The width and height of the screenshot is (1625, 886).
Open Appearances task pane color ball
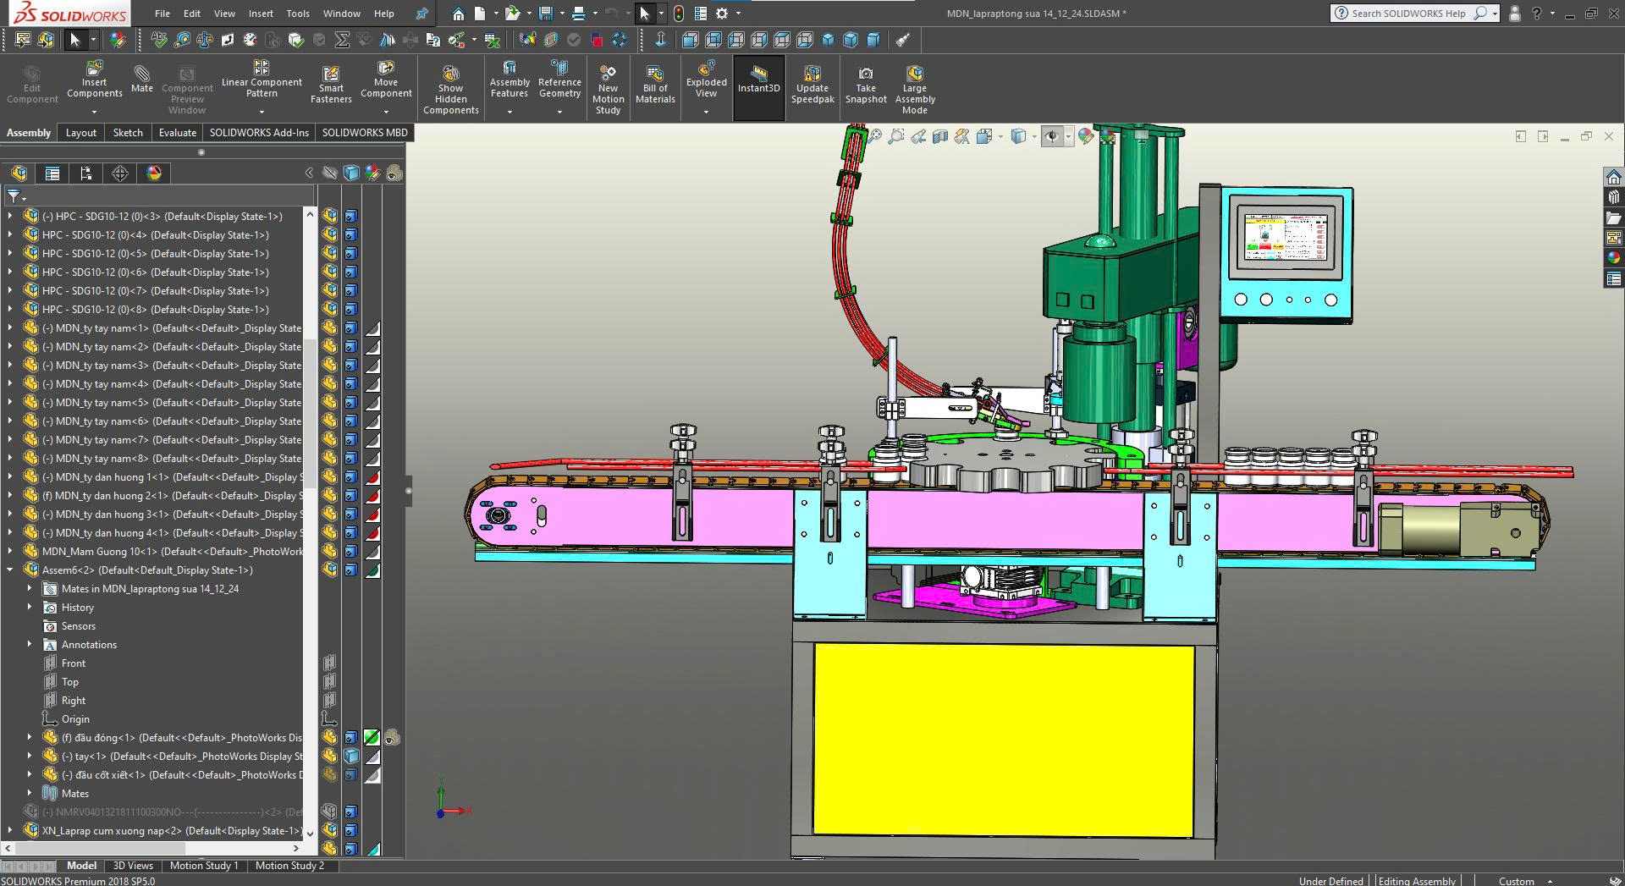click(x=1613, y=258)
